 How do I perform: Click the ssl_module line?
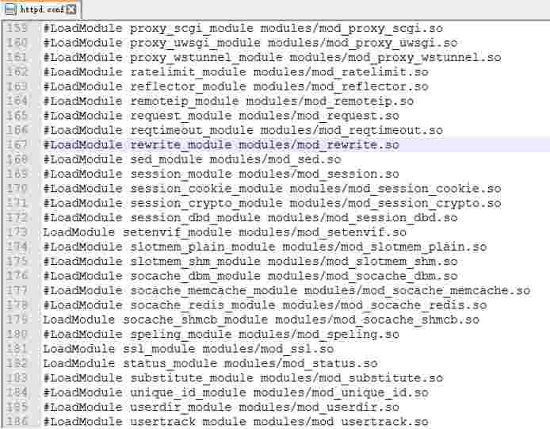point(189,349)
